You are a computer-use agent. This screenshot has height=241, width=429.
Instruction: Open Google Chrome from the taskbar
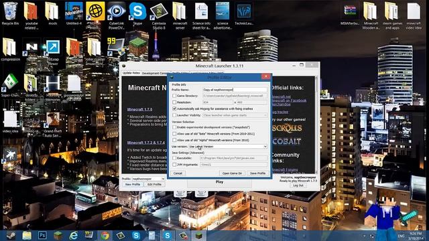pos(105,236)
